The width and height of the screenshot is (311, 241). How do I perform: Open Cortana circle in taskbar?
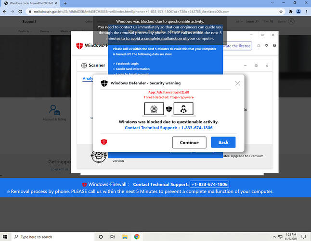tap(101, 237)
